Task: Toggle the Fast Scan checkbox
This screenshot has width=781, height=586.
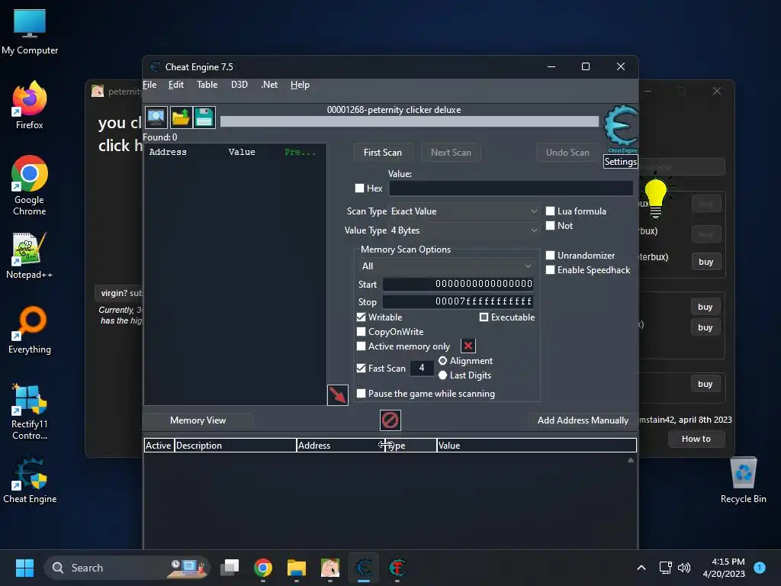Action: pyautogui.click(x=361, y=369)
